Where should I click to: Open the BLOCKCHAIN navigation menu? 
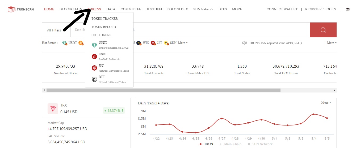[x=71, y=9]
